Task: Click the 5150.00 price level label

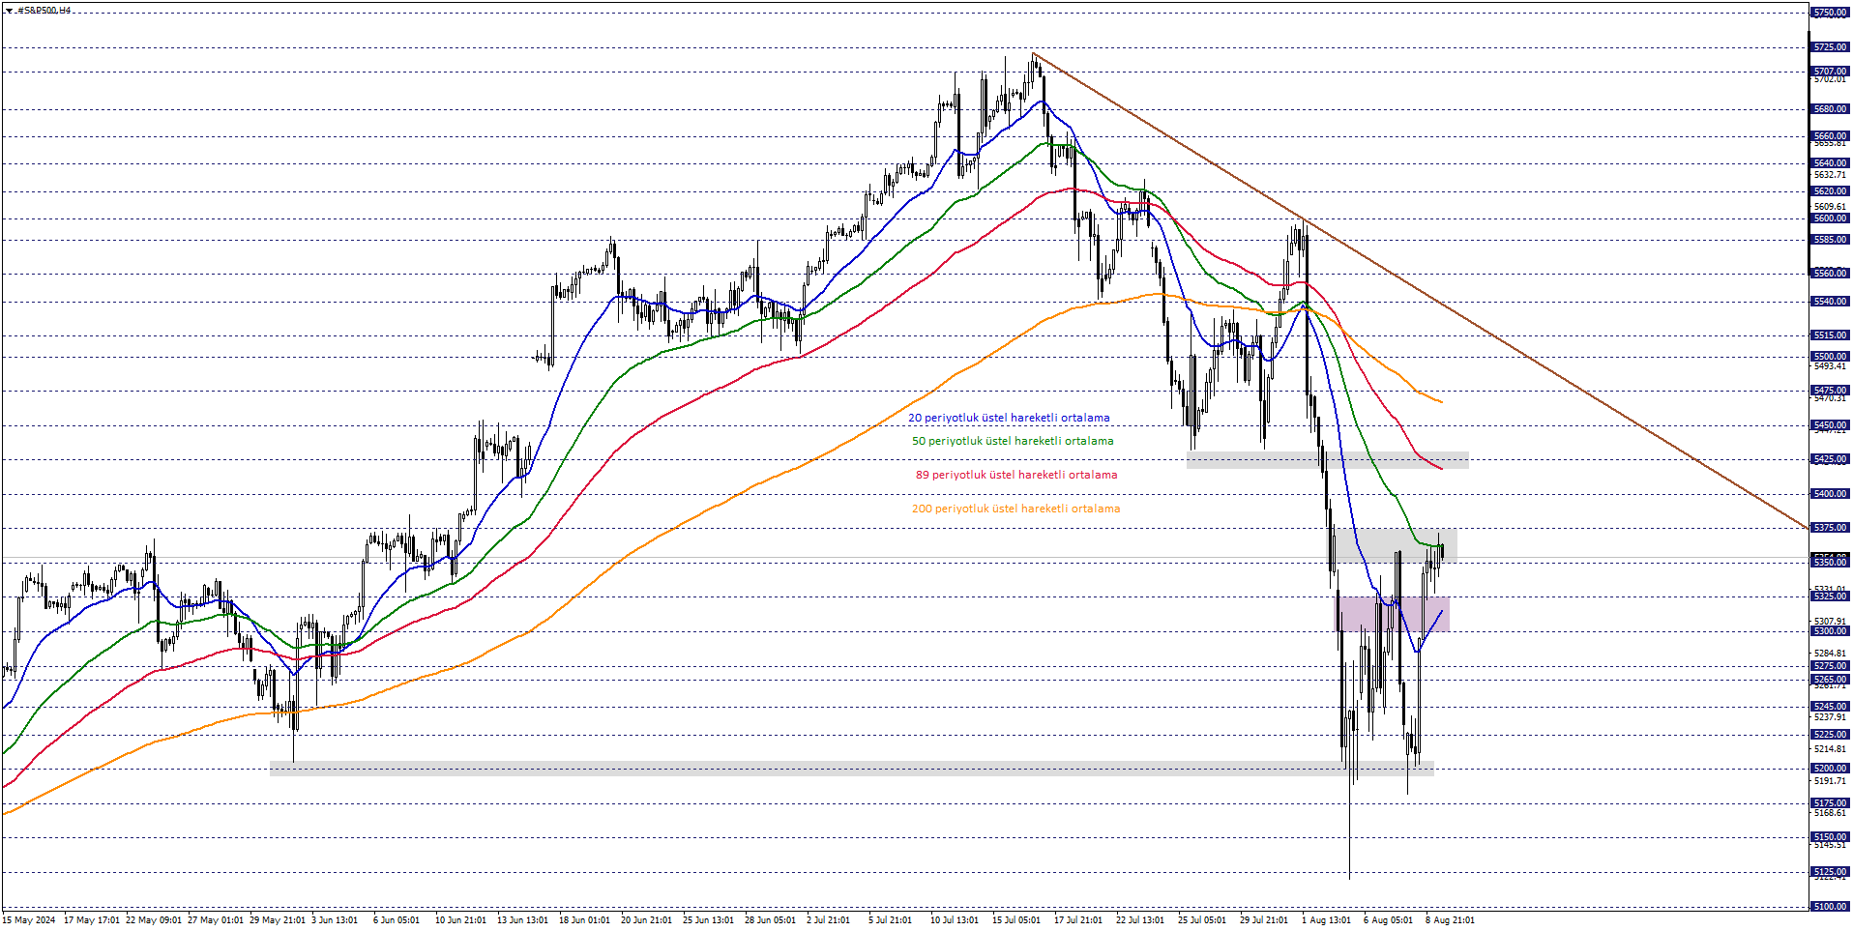Action: click(x=1830, y=837)
